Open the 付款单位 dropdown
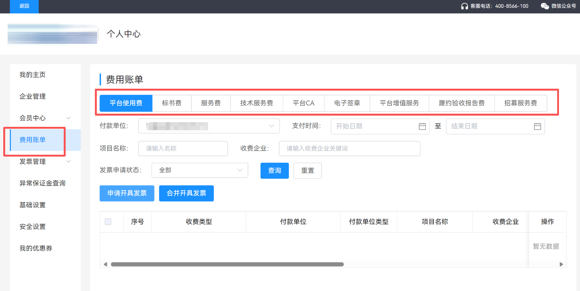The height and width of the screenshot is (291, 580). (x=209, y=126)
